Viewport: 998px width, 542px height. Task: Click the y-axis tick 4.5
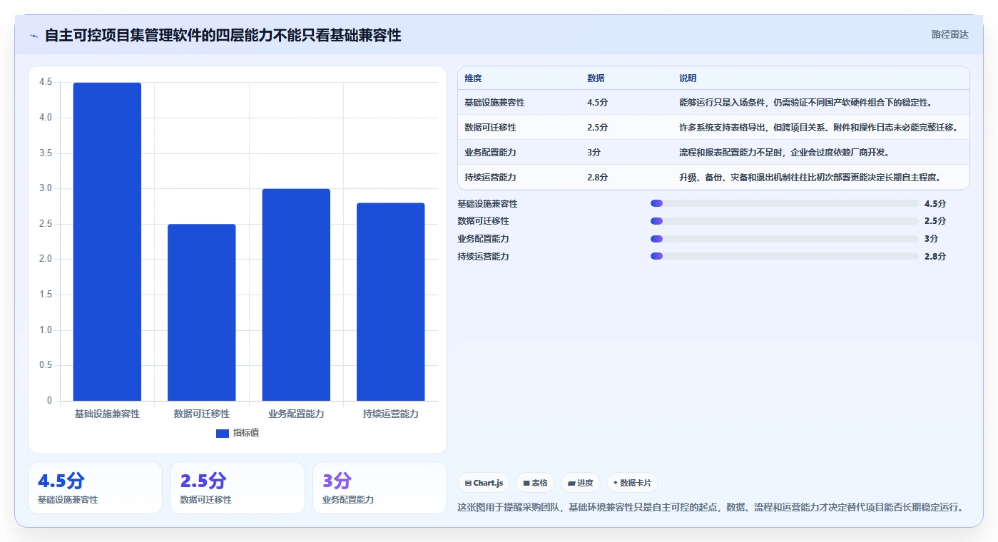point(46,82)
